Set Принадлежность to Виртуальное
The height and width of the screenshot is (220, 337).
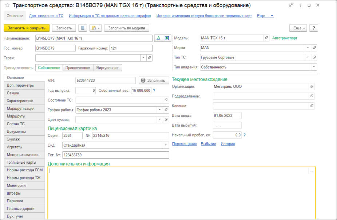pos(107,68)
